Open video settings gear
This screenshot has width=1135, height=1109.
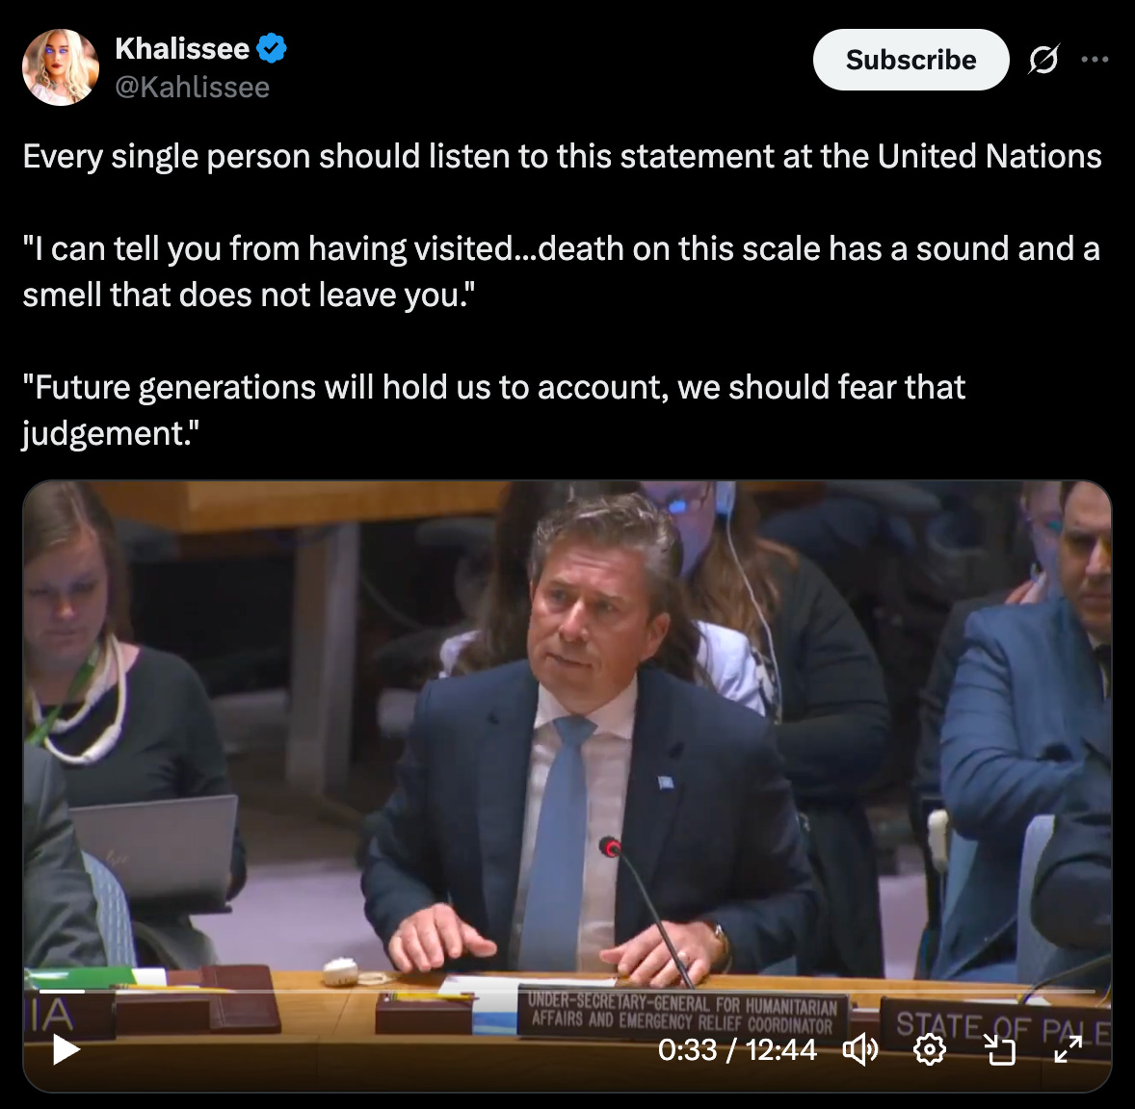[x=930, y=1049]
